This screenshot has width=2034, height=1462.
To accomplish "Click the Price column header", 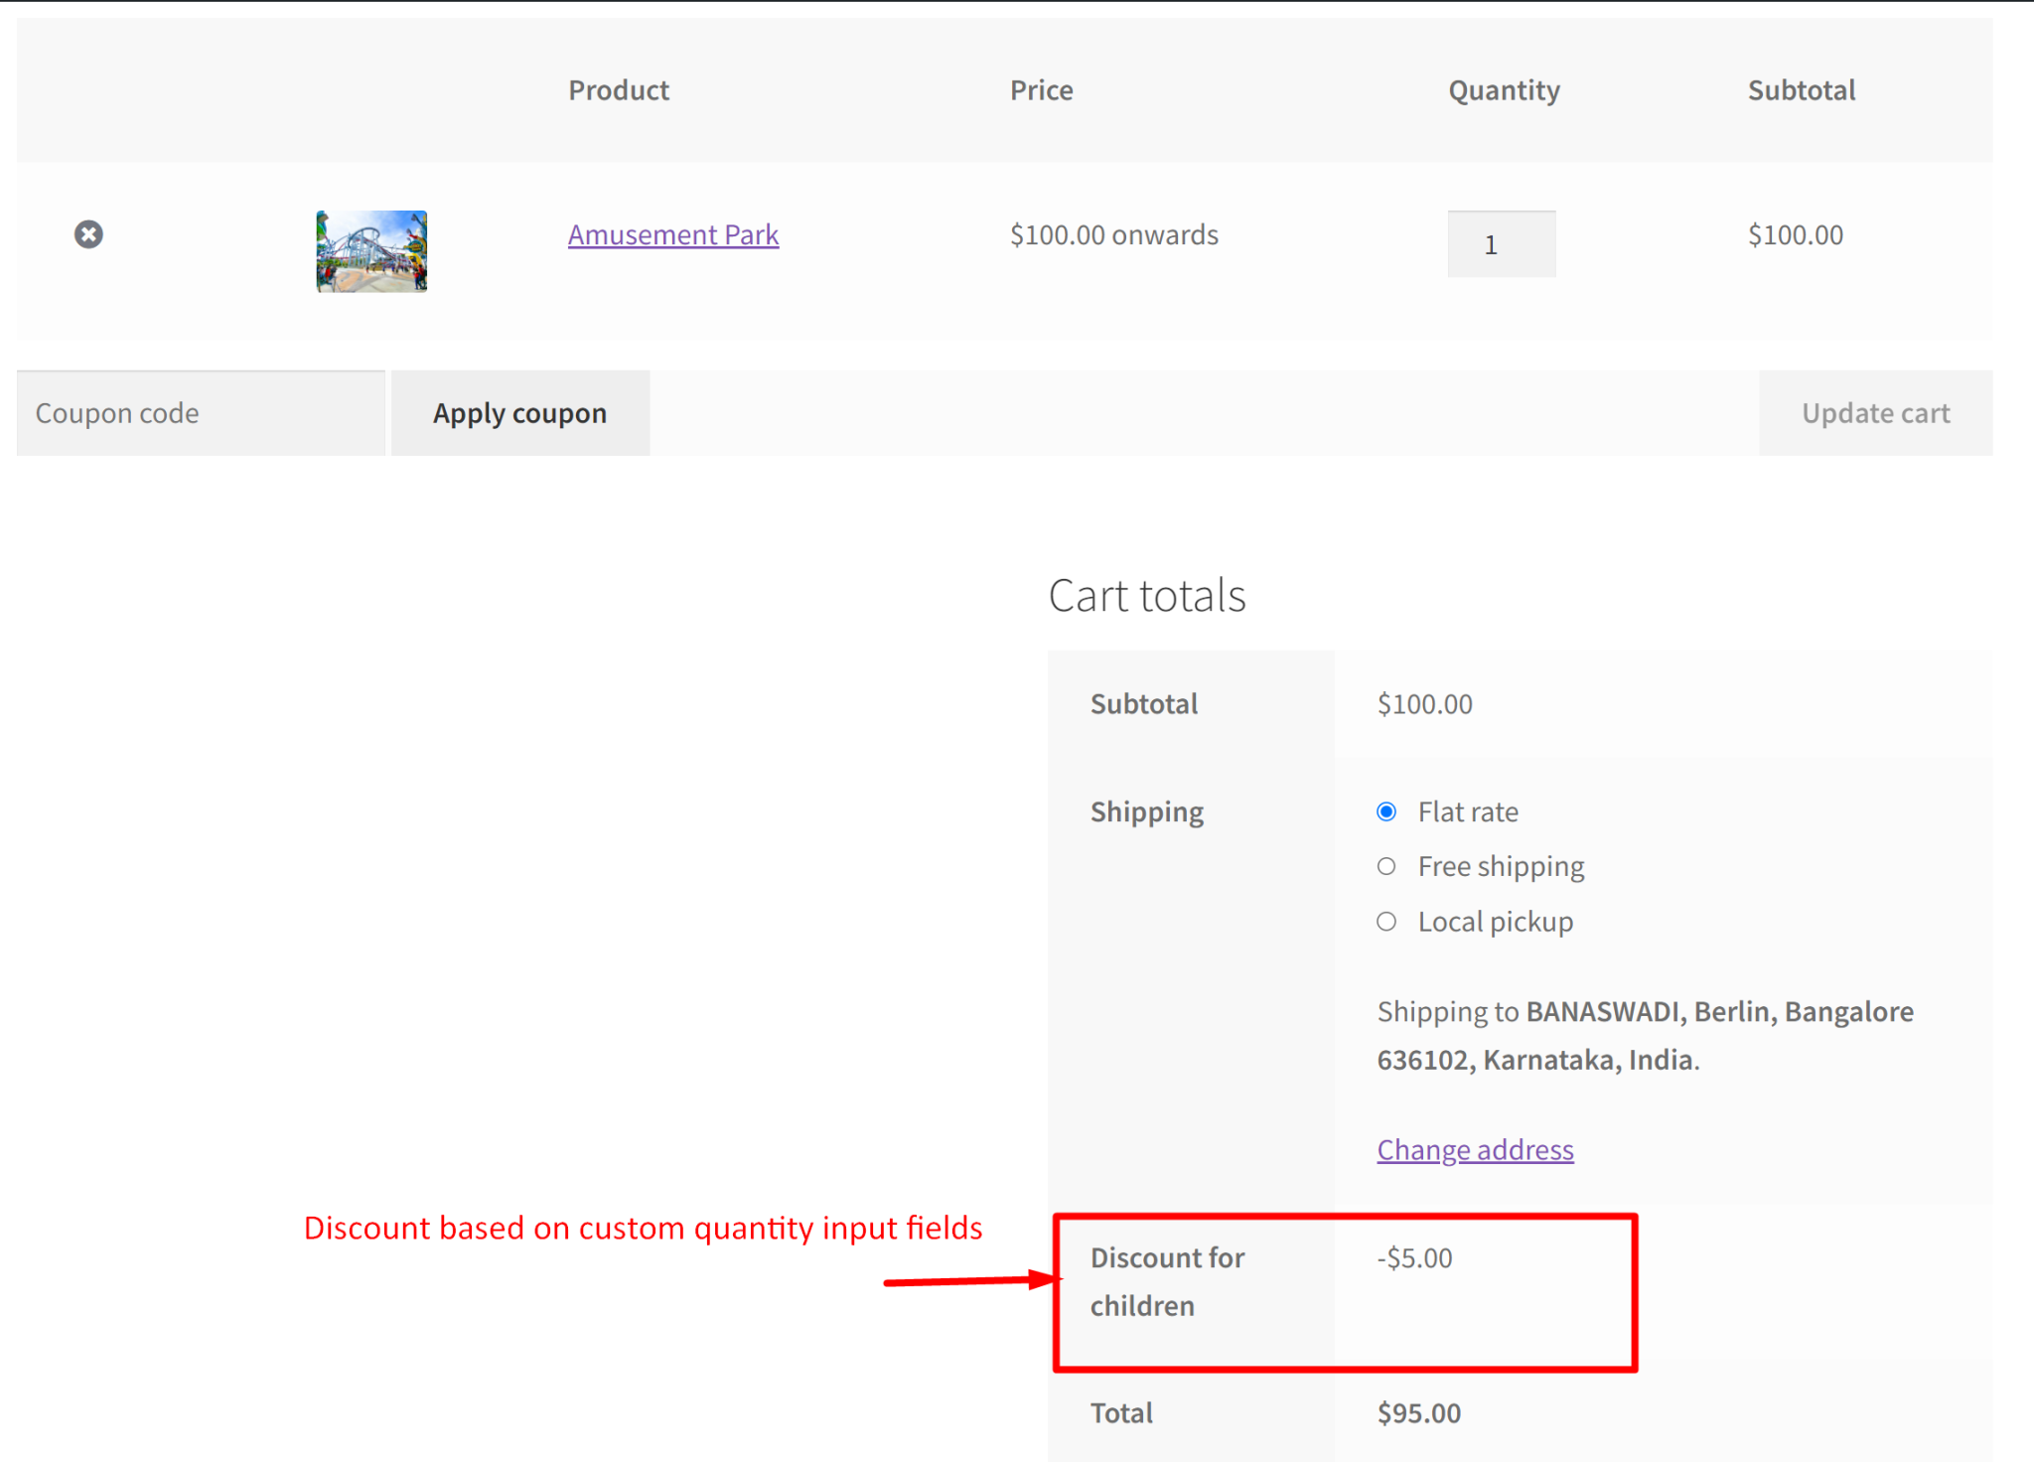I will coord(1041,89).
